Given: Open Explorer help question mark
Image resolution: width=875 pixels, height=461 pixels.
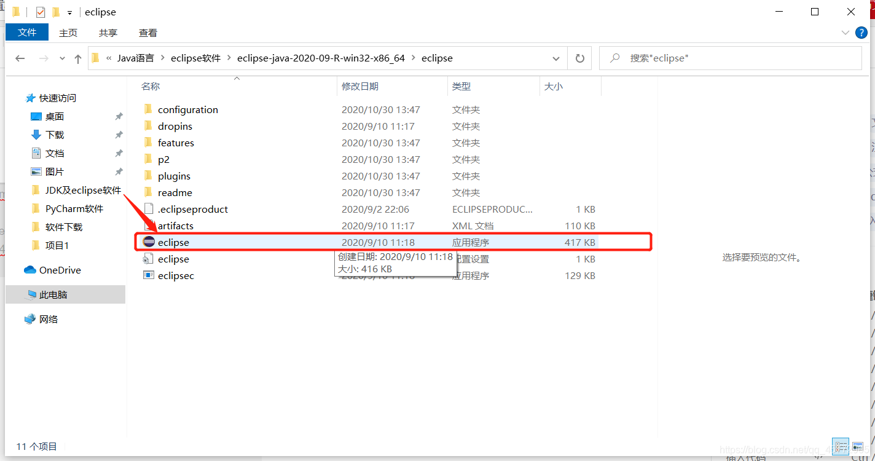Looking at the screenshot, I should (x=861, y=32).
